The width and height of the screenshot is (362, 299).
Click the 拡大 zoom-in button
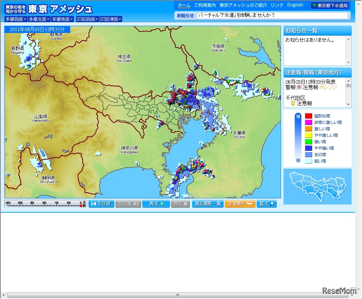266,204
